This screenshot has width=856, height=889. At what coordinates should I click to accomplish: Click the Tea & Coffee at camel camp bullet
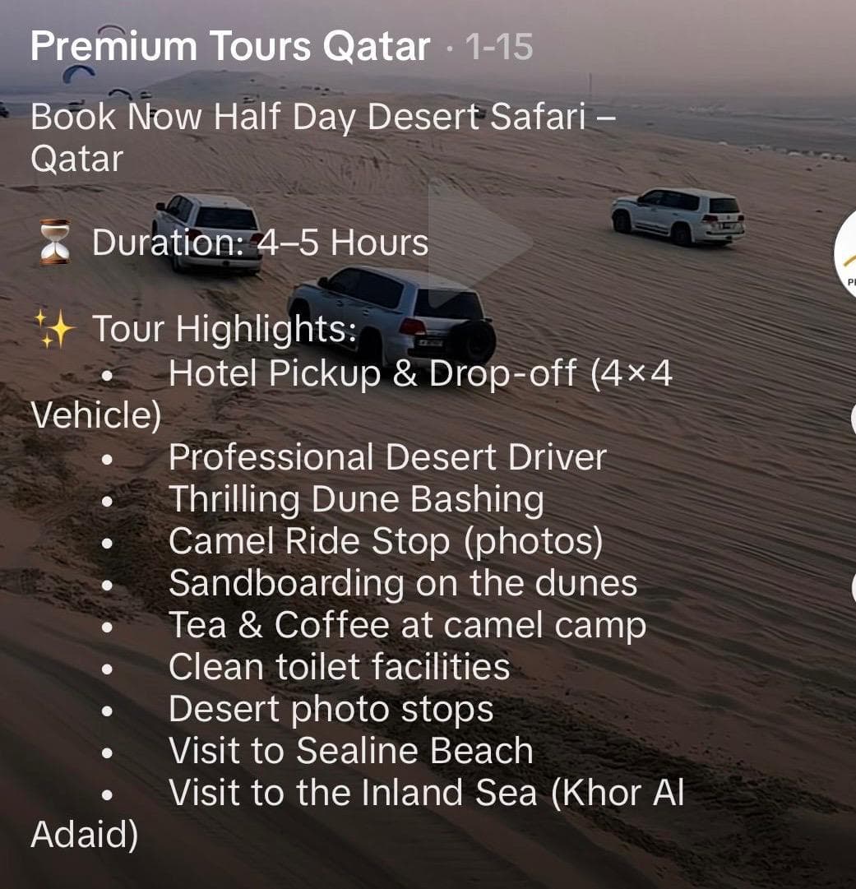coord(408,625)
